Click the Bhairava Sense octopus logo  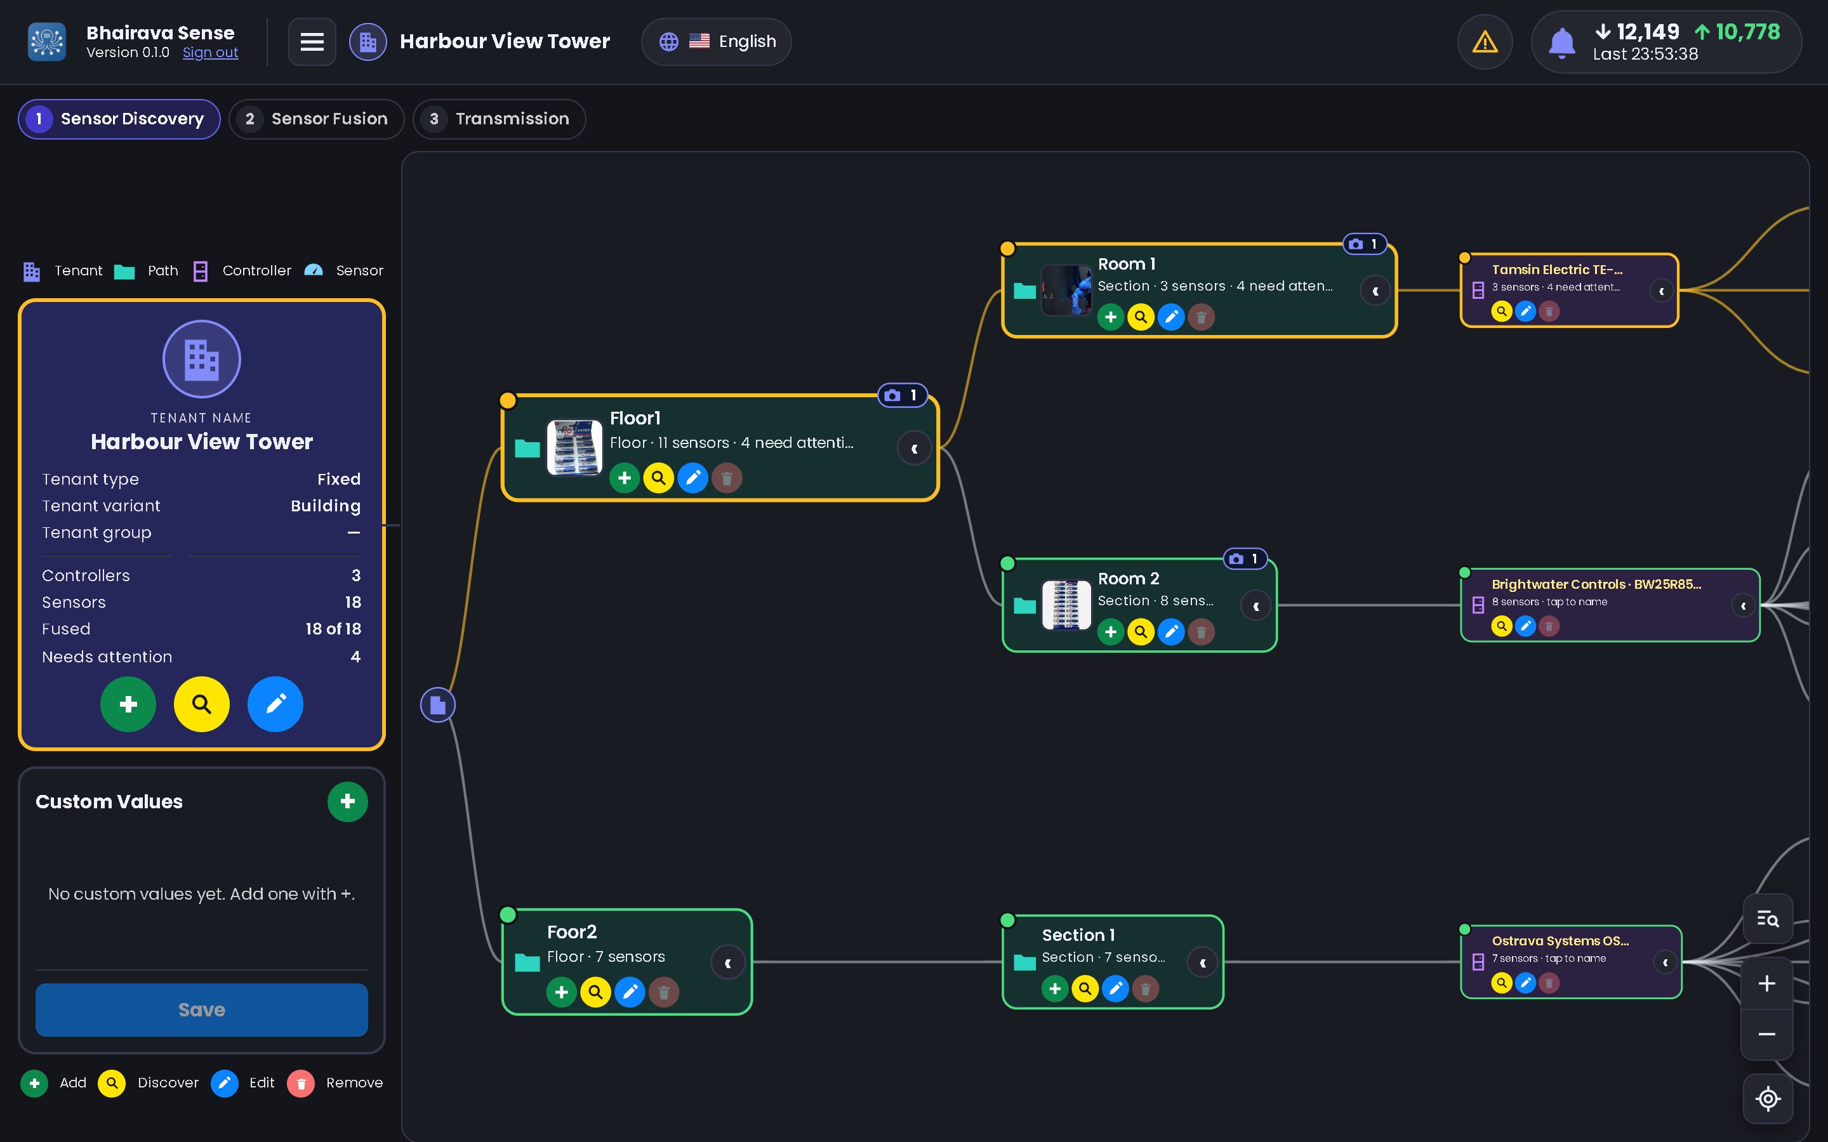pyautogui.click(x=47, y=41)
